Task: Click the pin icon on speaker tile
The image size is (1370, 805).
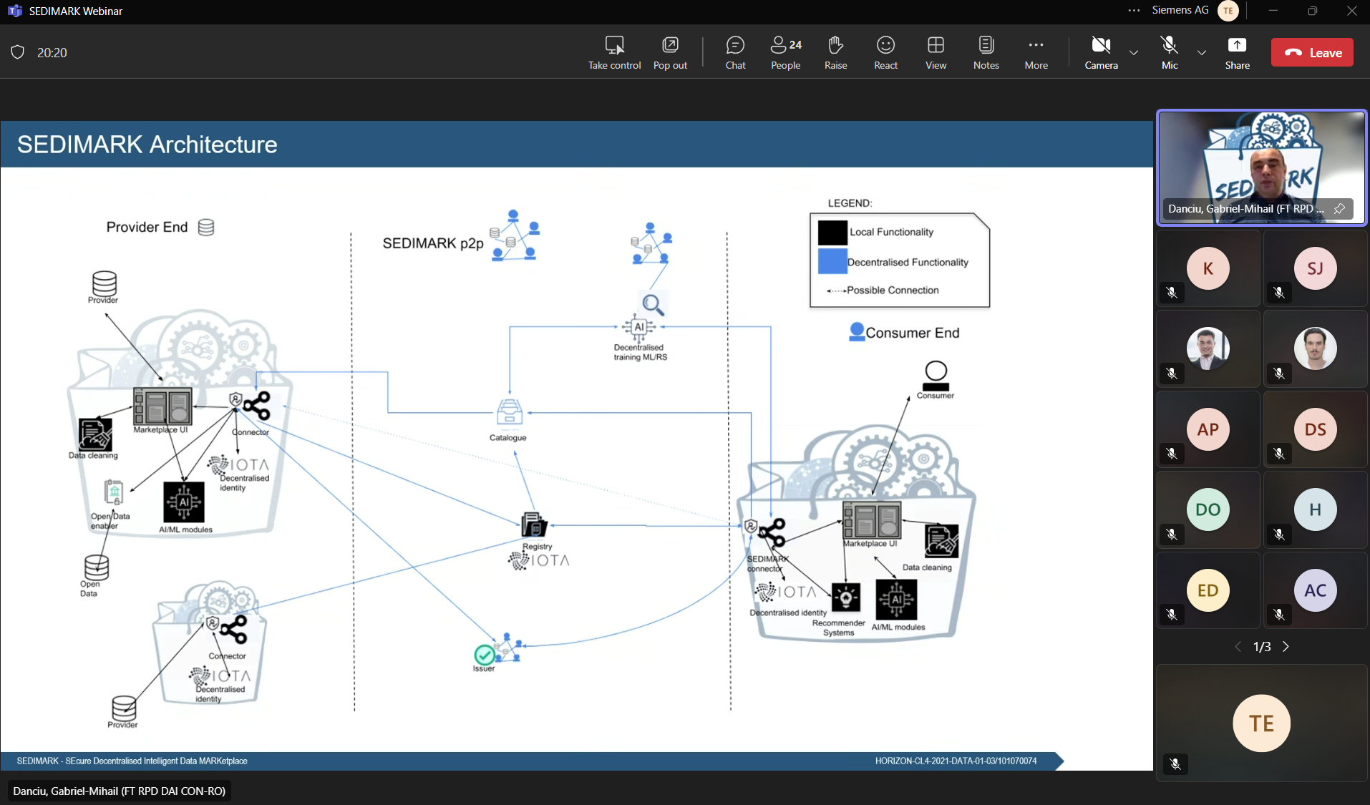Action: click(x=1339, y=208)
